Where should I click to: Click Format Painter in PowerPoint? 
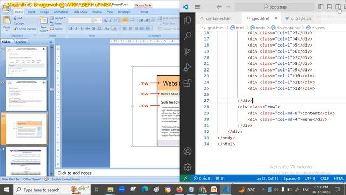pyautogui.click(x=24, y=29)
